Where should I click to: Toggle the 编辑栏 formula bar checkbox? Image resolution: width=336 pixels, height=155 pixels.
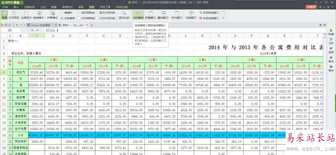62,13
